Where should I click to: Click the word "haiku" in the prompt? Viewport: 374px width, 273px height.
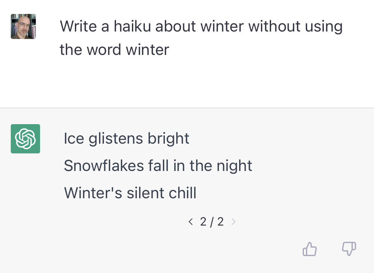[x=132, y=26]
